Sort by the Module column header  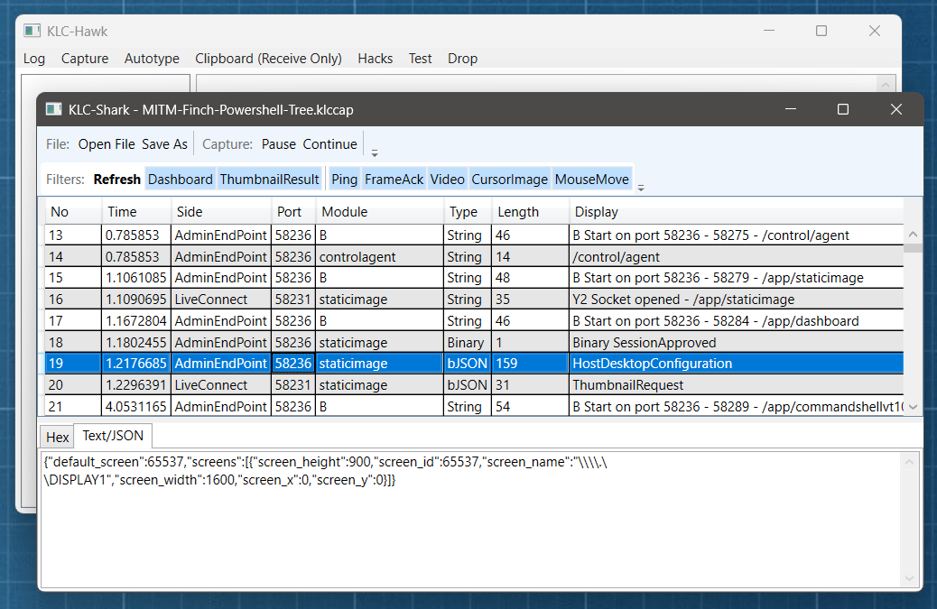pyautogui.click(x=379, y=212)
